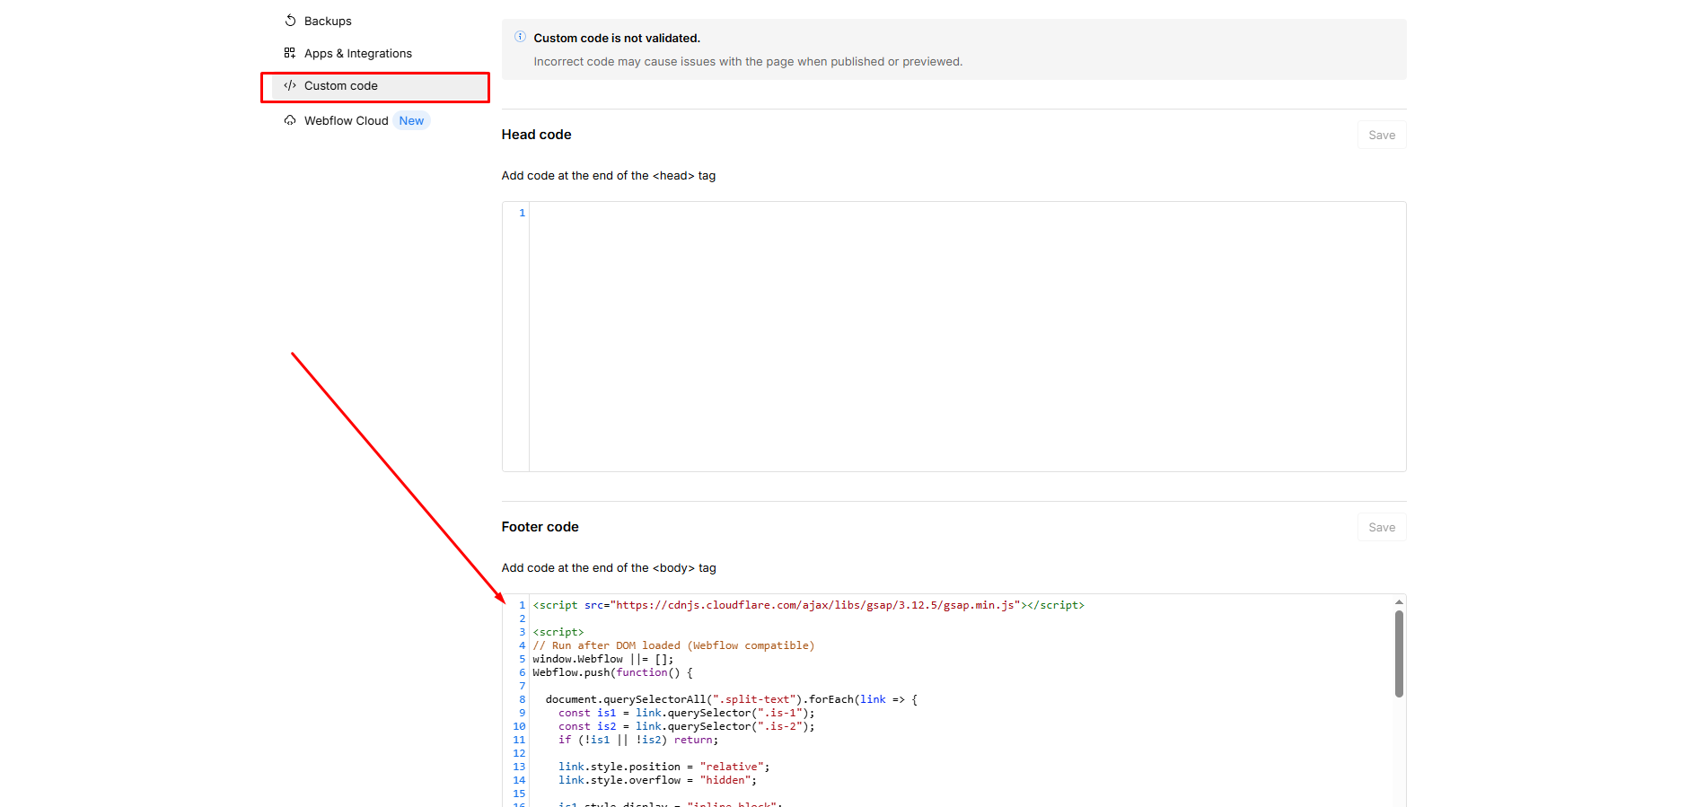Click the New badge beside Webflow Cloud
The image size is (1687, 807).
(x=411, y=120)
